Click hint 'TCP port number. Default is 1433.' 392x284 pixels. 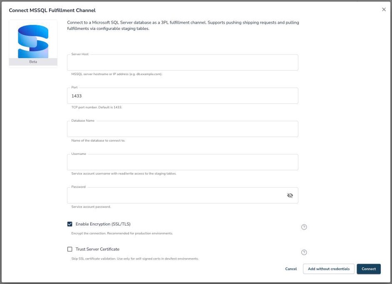pos(97,107)
